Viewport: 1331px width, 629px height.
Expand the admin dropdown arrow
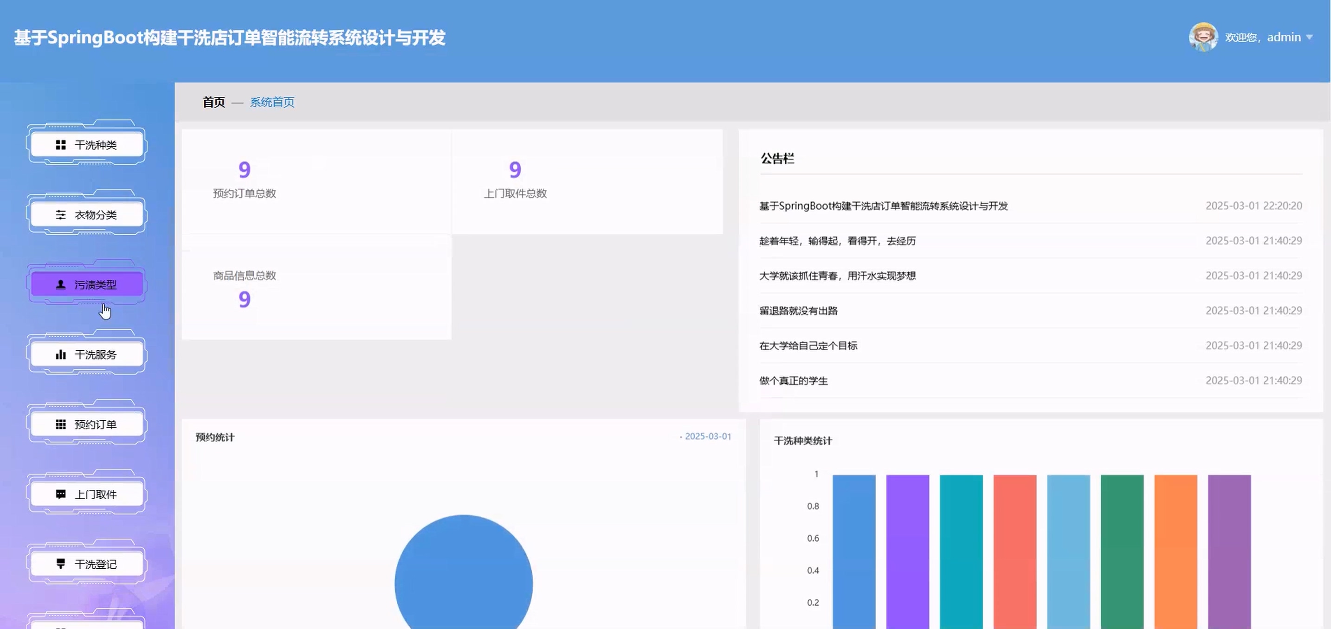(x=1309, y=37)
